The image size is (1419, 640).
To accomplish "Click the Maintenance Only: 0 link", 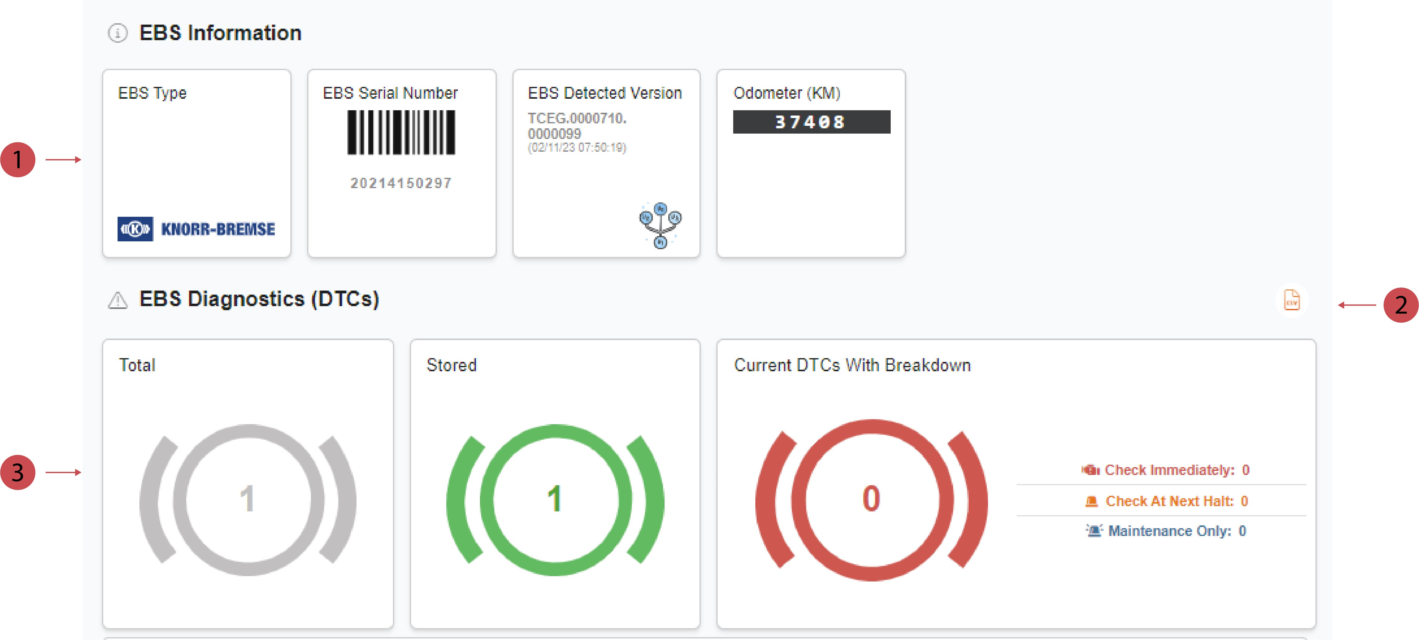I will [1177, 531].
